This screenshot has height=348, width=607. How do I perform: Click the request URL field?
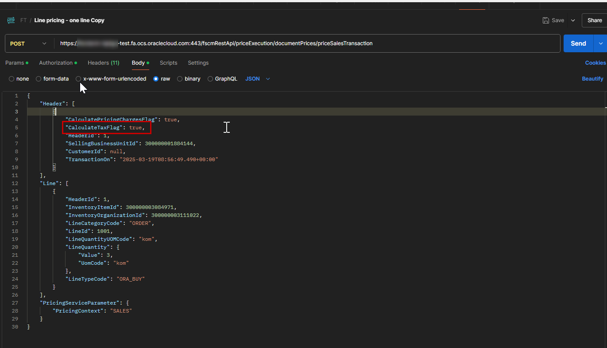click(x=307, y=43)
